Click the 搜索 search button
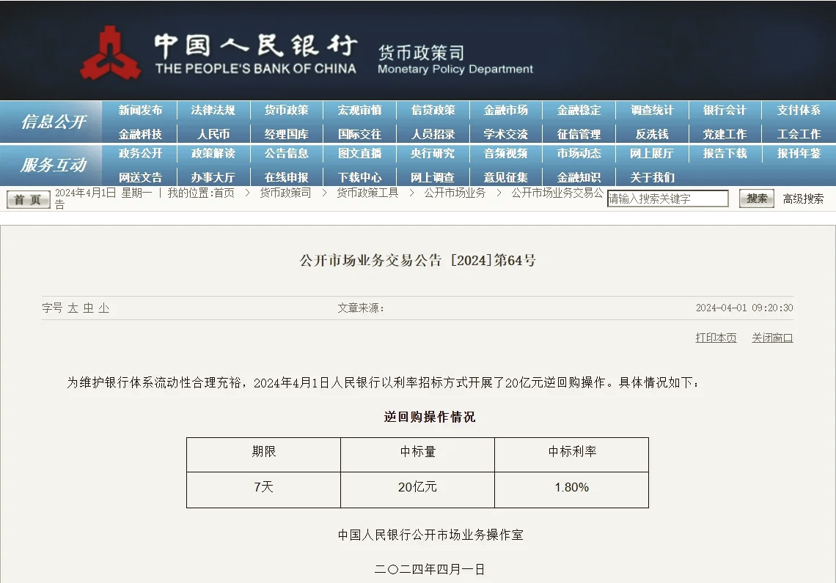The width and height of the screenshot is (836, 583). pos(756,198)
